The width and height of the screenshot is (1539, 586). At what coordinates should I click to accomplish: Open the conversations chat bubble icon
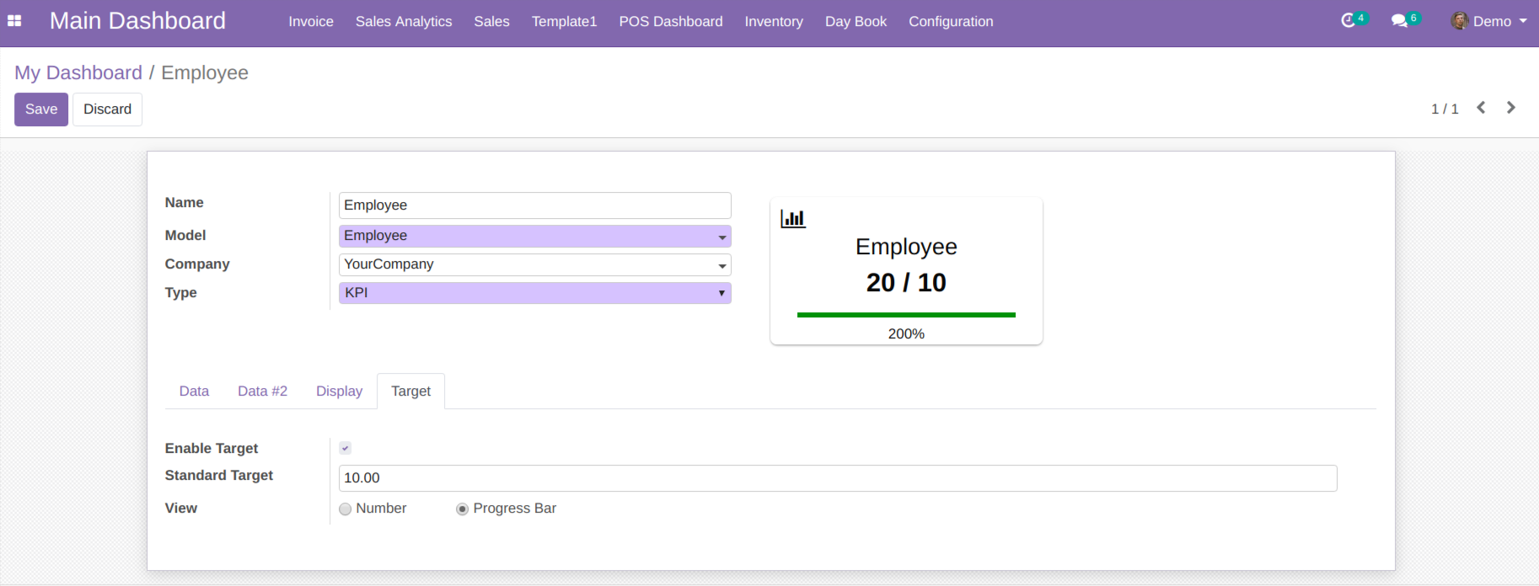[1399, 21]
